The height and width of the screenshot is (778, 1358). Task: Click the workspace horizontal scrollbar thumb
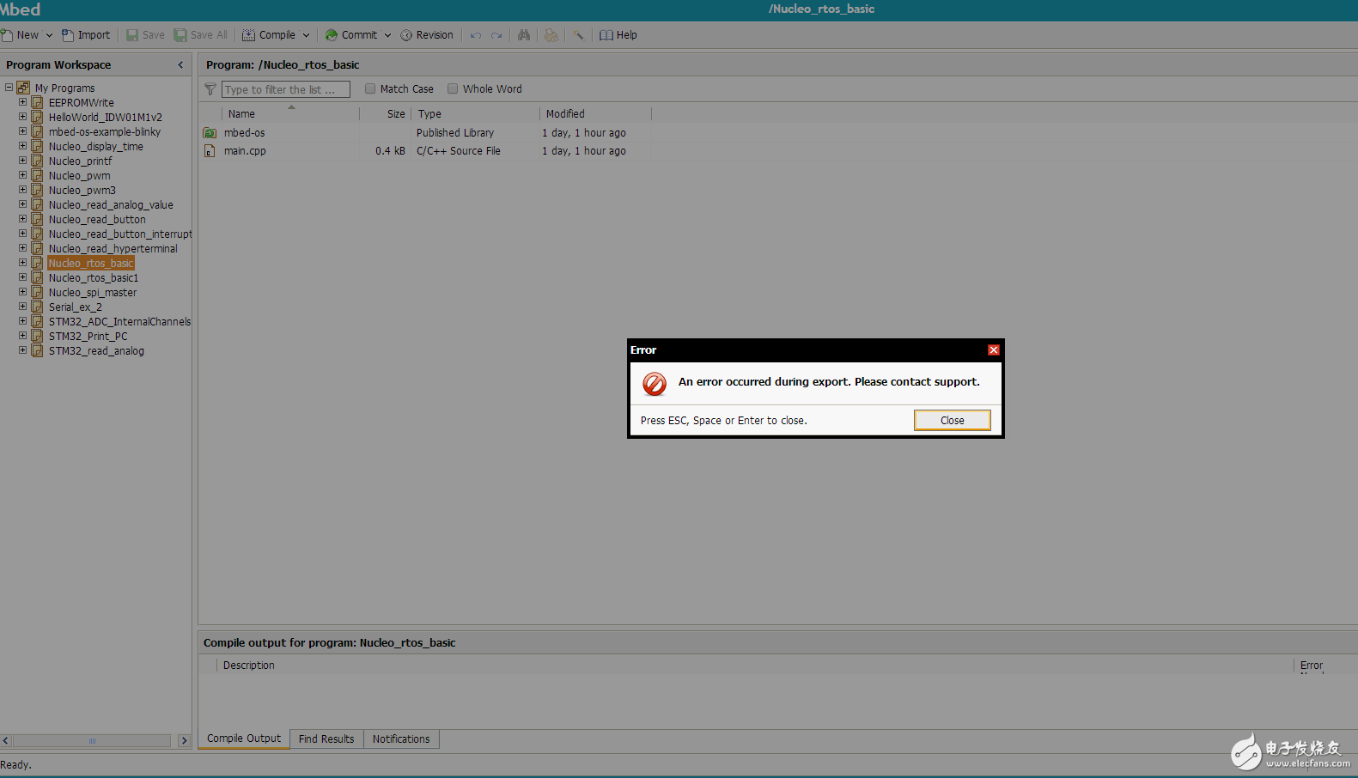click(92, 740)
